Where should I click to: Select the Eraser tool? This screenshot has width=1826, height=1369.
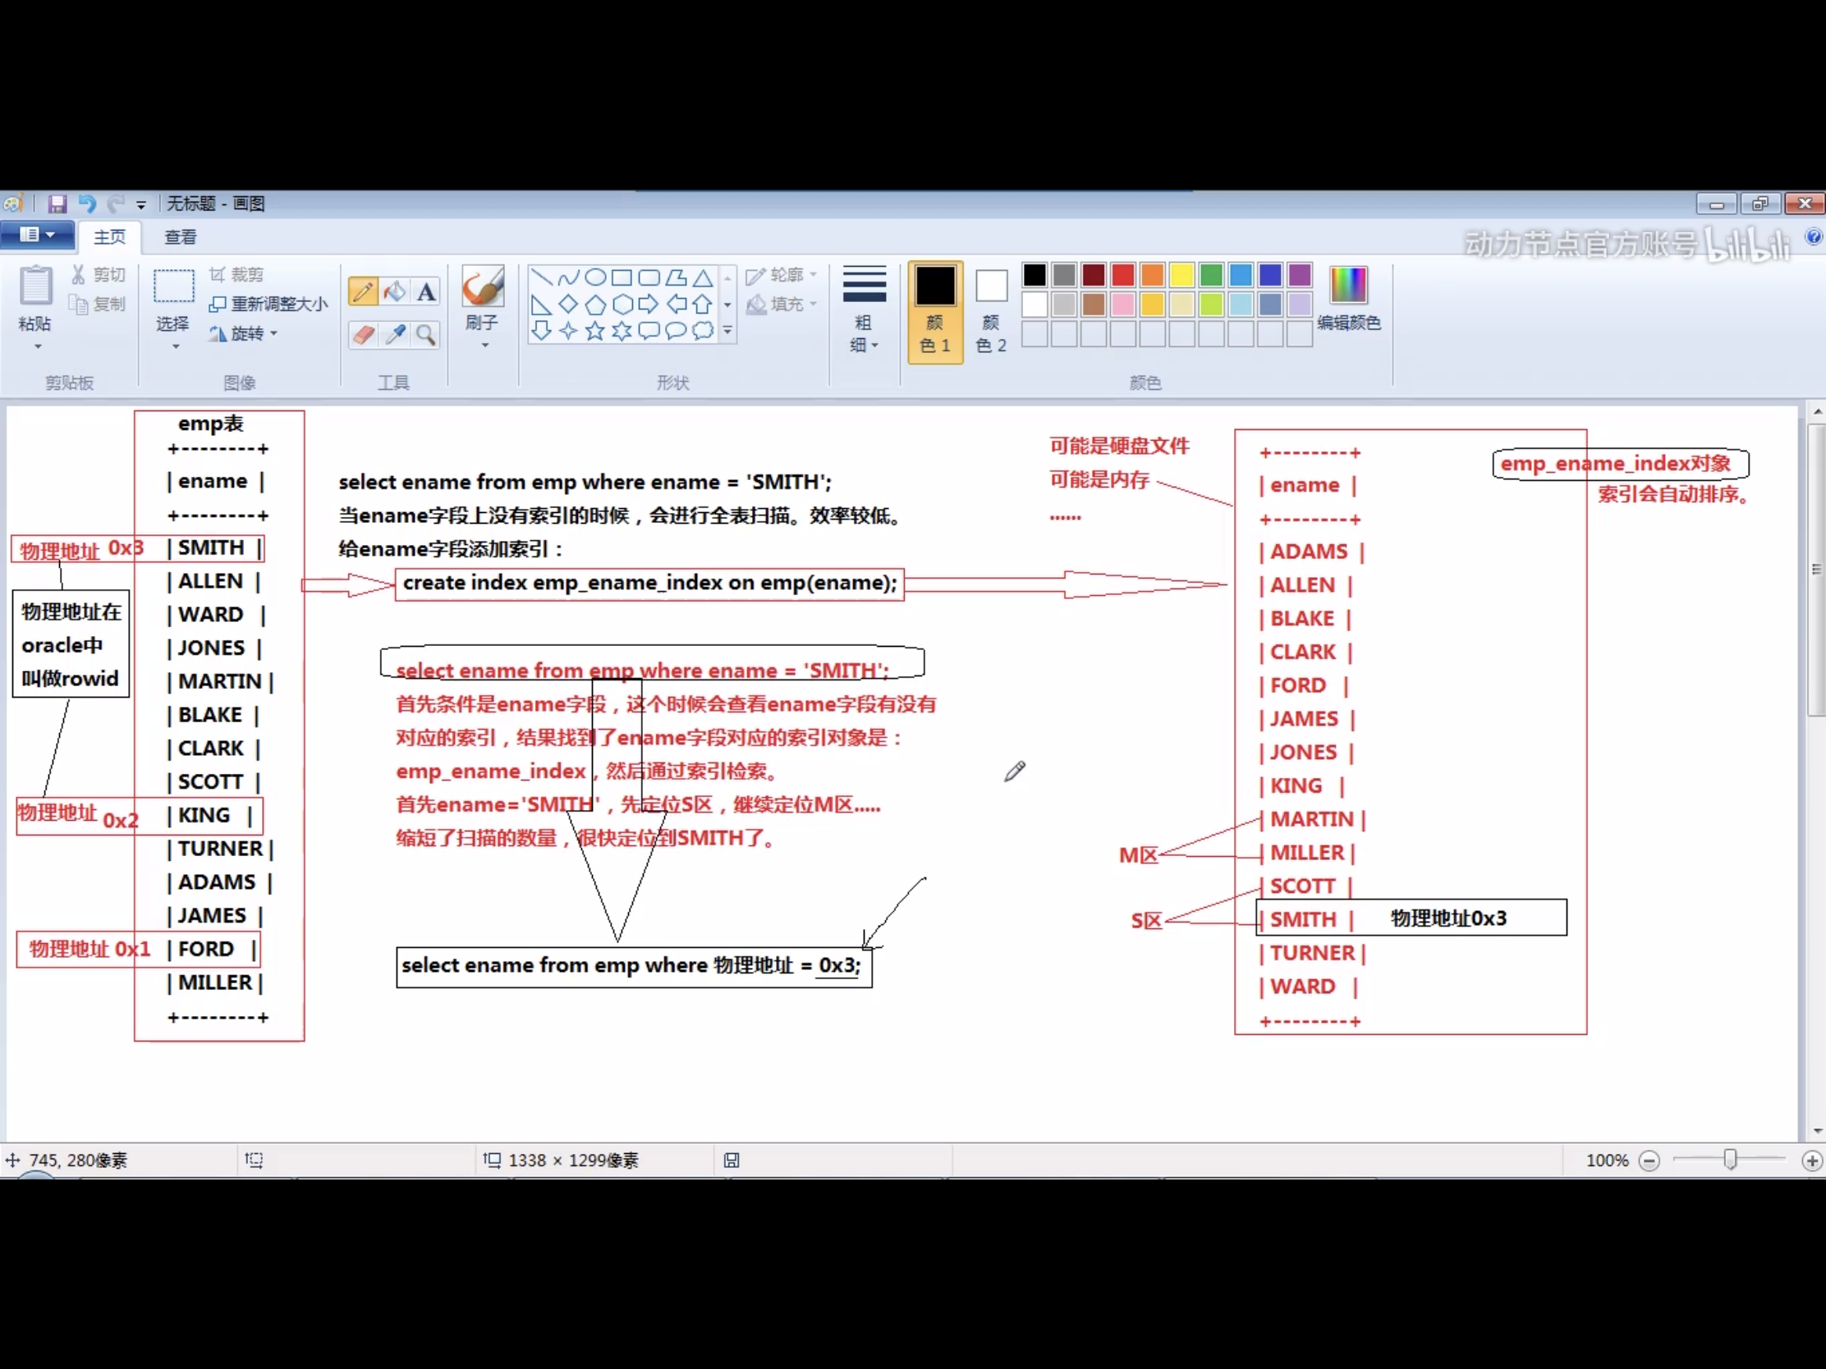(x=363, y=334)
